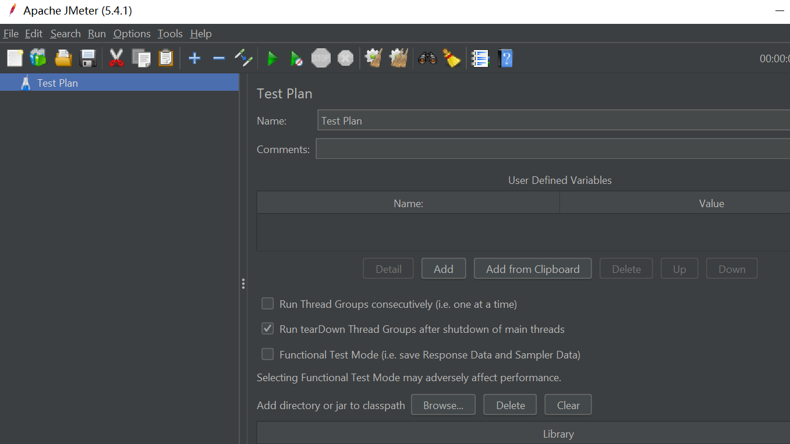Click into the Comments text field

(x=552, y=149)
